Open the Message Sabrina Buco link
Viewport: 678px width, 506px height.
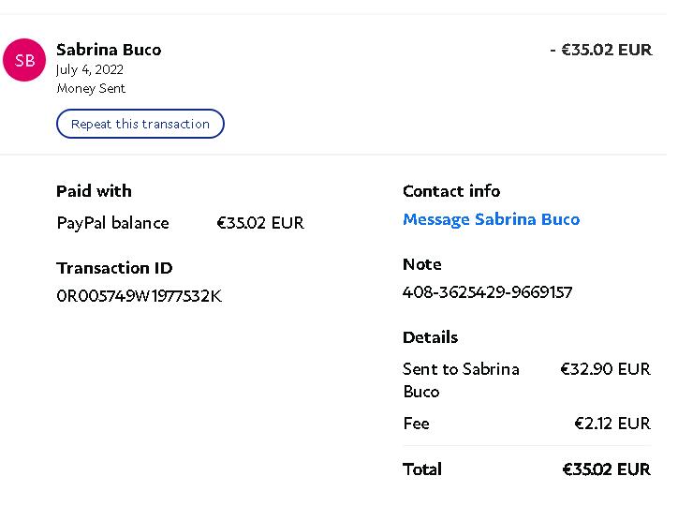tap(491, 219)
